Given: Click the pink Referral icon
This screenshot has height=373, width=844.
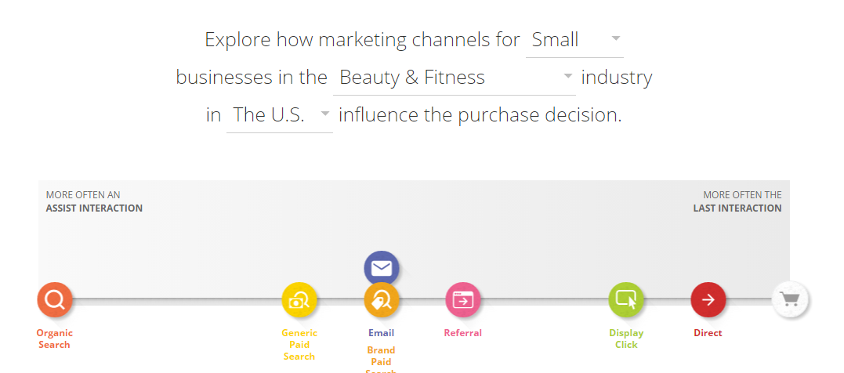Looking at the screenshot, I should [x=463, y=299].
